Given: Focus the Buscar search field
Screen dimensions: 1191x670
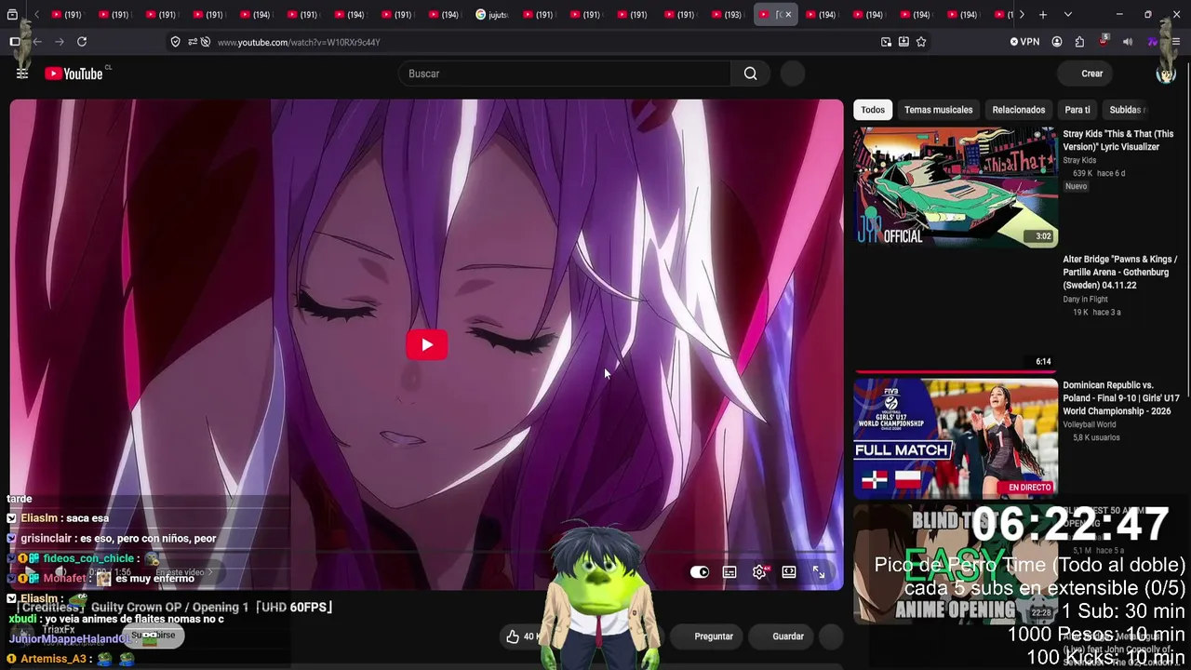Looking at the screenshot, I should tap(565, 74).
